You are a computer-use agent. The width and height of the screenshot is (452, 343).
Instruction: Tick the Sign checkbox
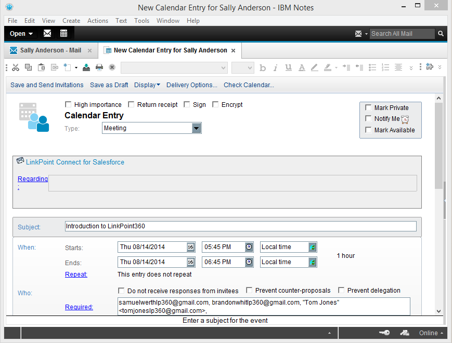187,104
